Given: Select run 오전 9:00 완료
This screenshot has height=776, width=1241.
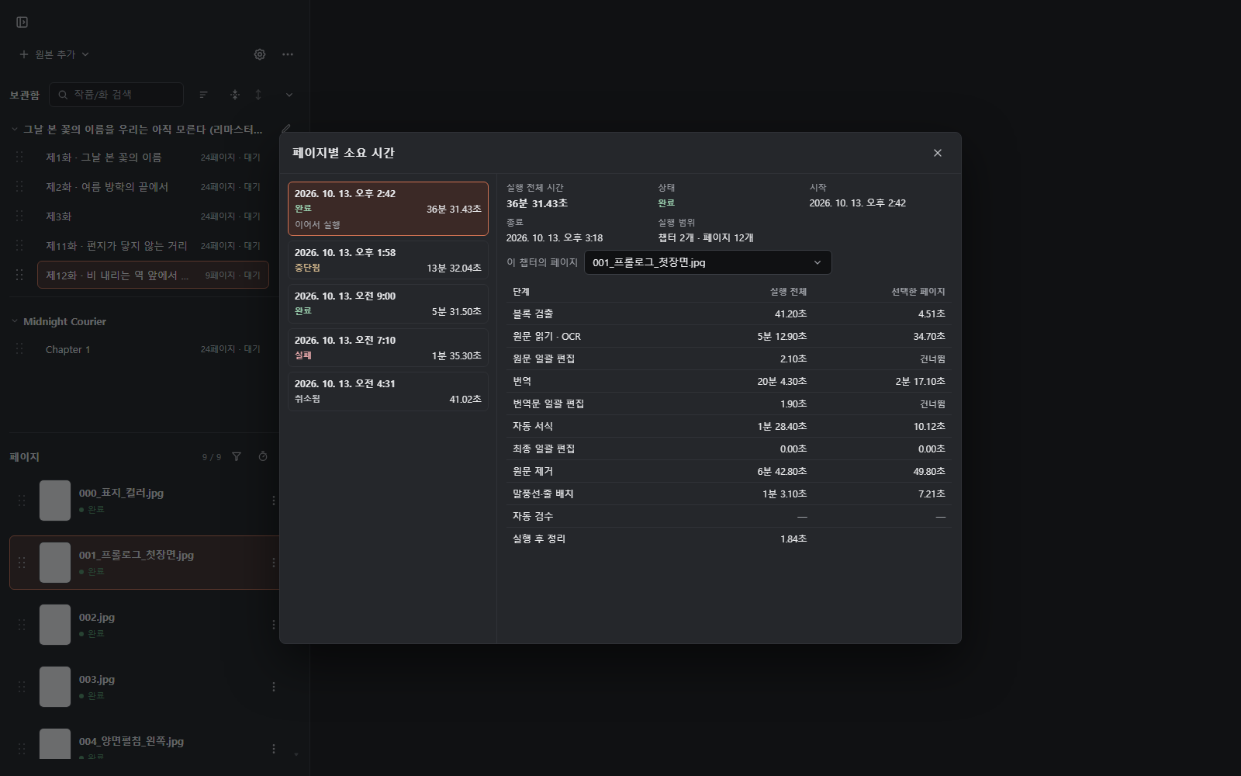Looking at the screenshot, I should click(x=388, y=303).
